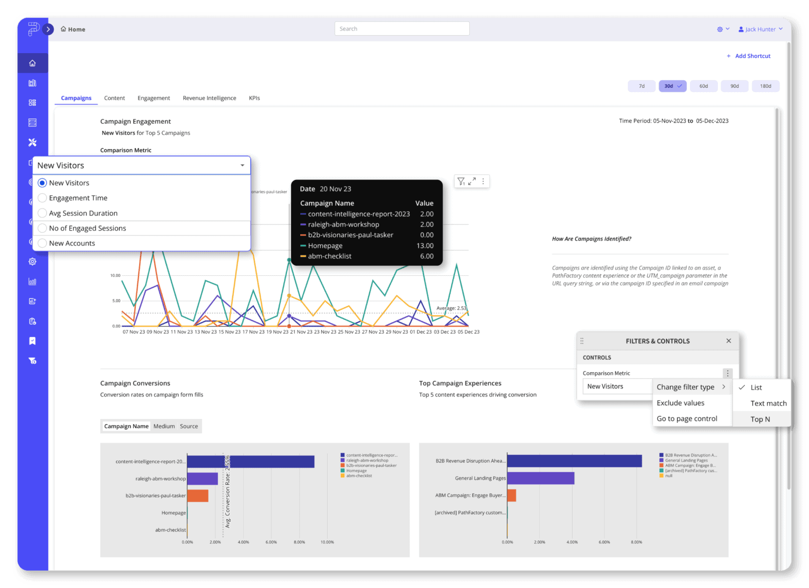Open the dashboard grid icon in sidebar
Image resolution: width=809 pixels, height=588 pixels.
click(x=32, y=103)
